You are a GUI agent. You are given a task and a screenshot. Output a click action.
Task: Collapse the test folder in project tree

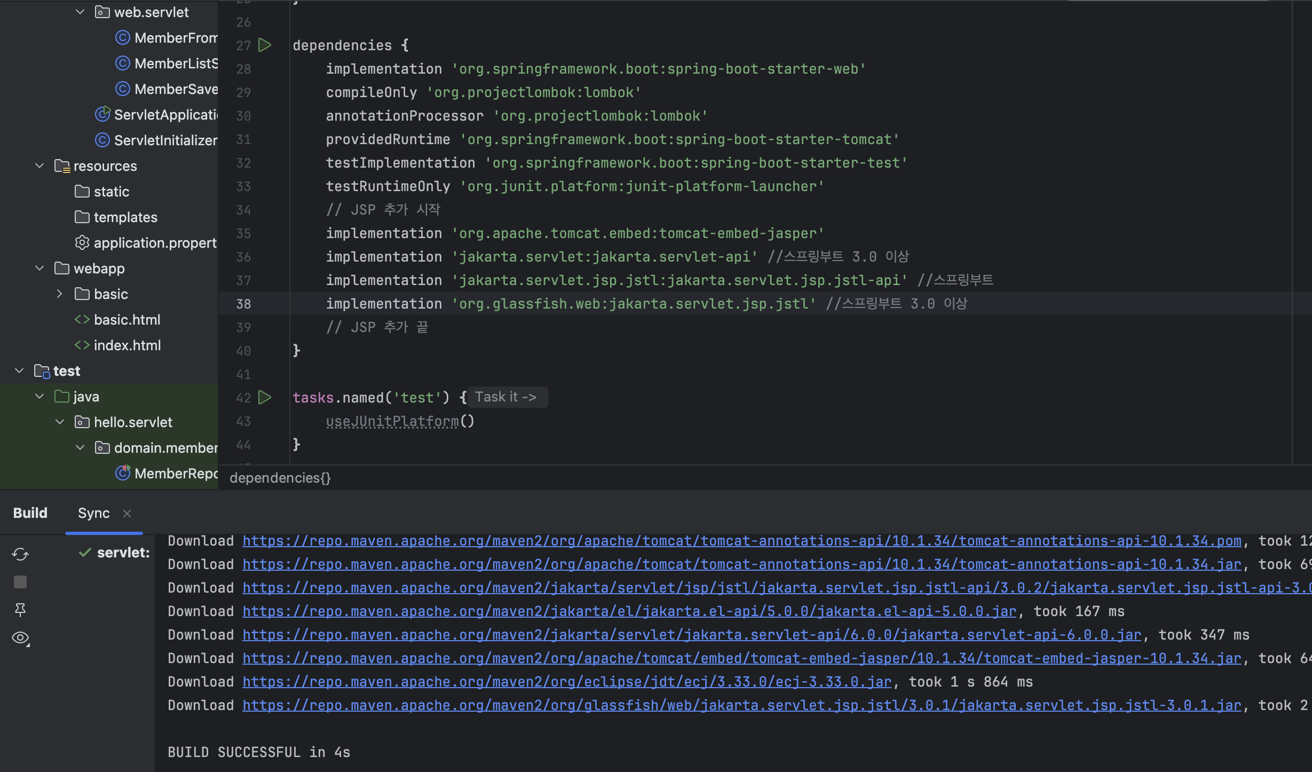click(19, 371)
